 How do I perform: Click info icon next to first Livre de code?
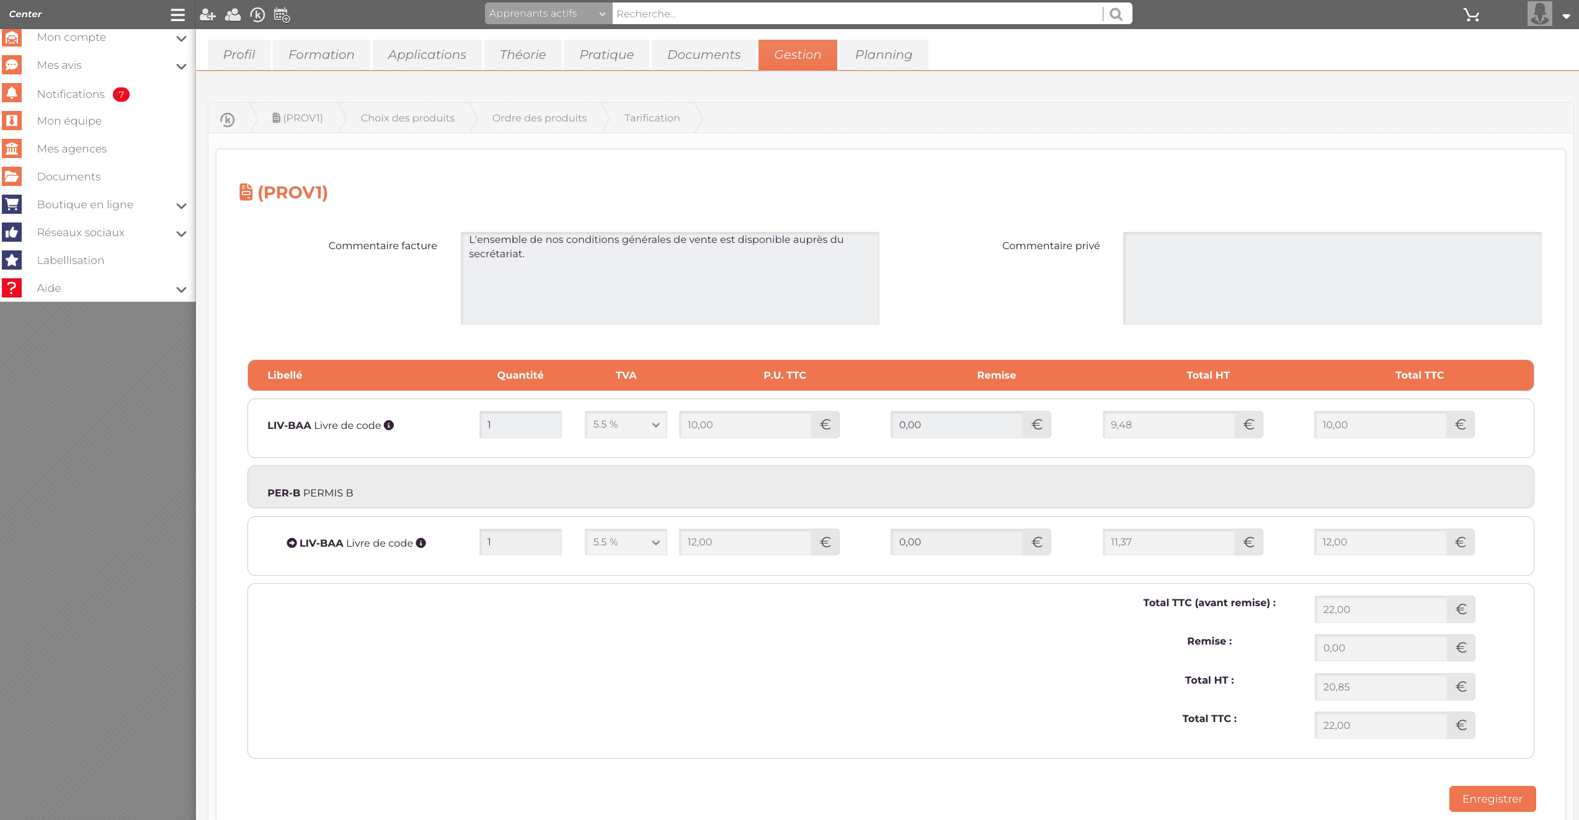(389, 425)
